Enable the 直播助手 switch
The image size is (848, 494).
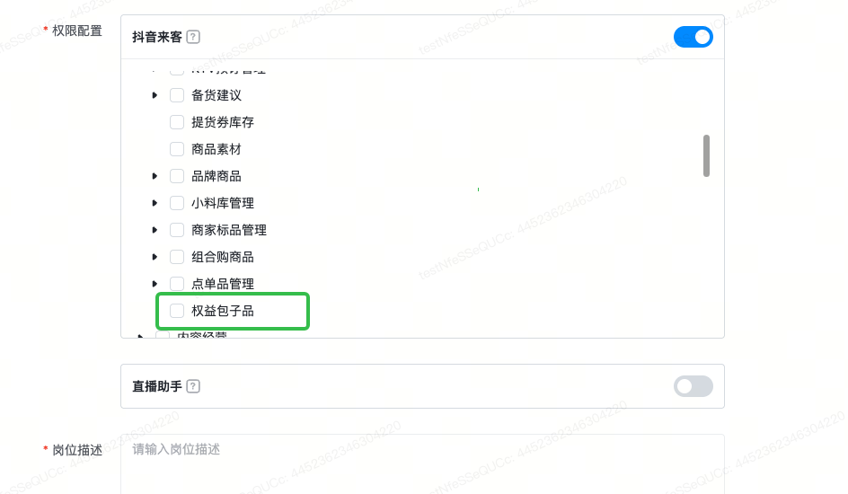[693, 386]
